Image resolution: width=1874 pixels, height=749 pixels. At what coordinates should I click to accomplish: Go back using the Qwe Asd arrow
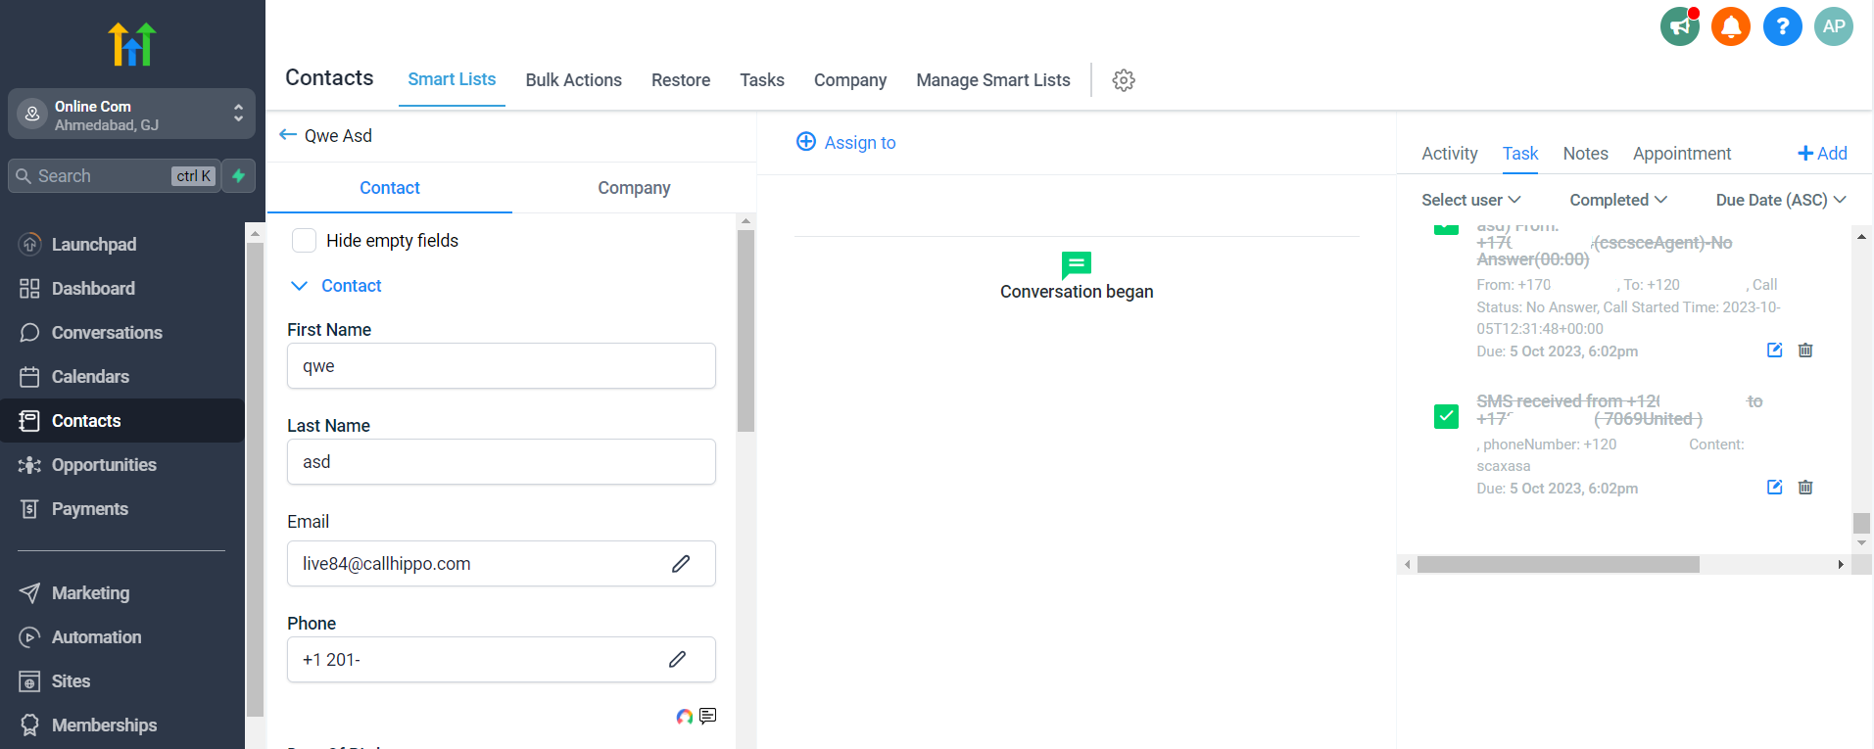tap(288, 135)
